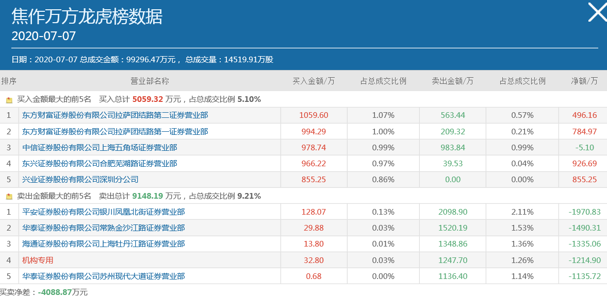Click the header date 2020-07-07
607x297 pixels.
click(44, 37)
